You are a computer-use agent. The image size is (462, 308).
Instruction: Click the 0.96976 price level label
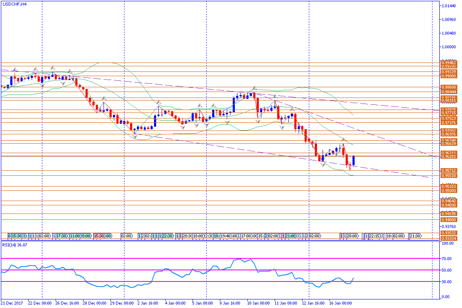pos(449,134)
